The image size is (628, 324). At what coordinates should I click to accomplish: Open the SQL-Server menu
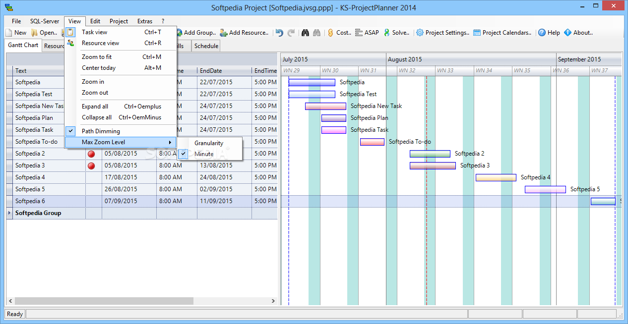pos(45,21)
